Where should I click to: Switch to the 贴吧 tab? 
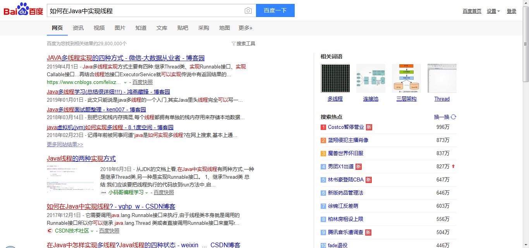coord(183,28)
